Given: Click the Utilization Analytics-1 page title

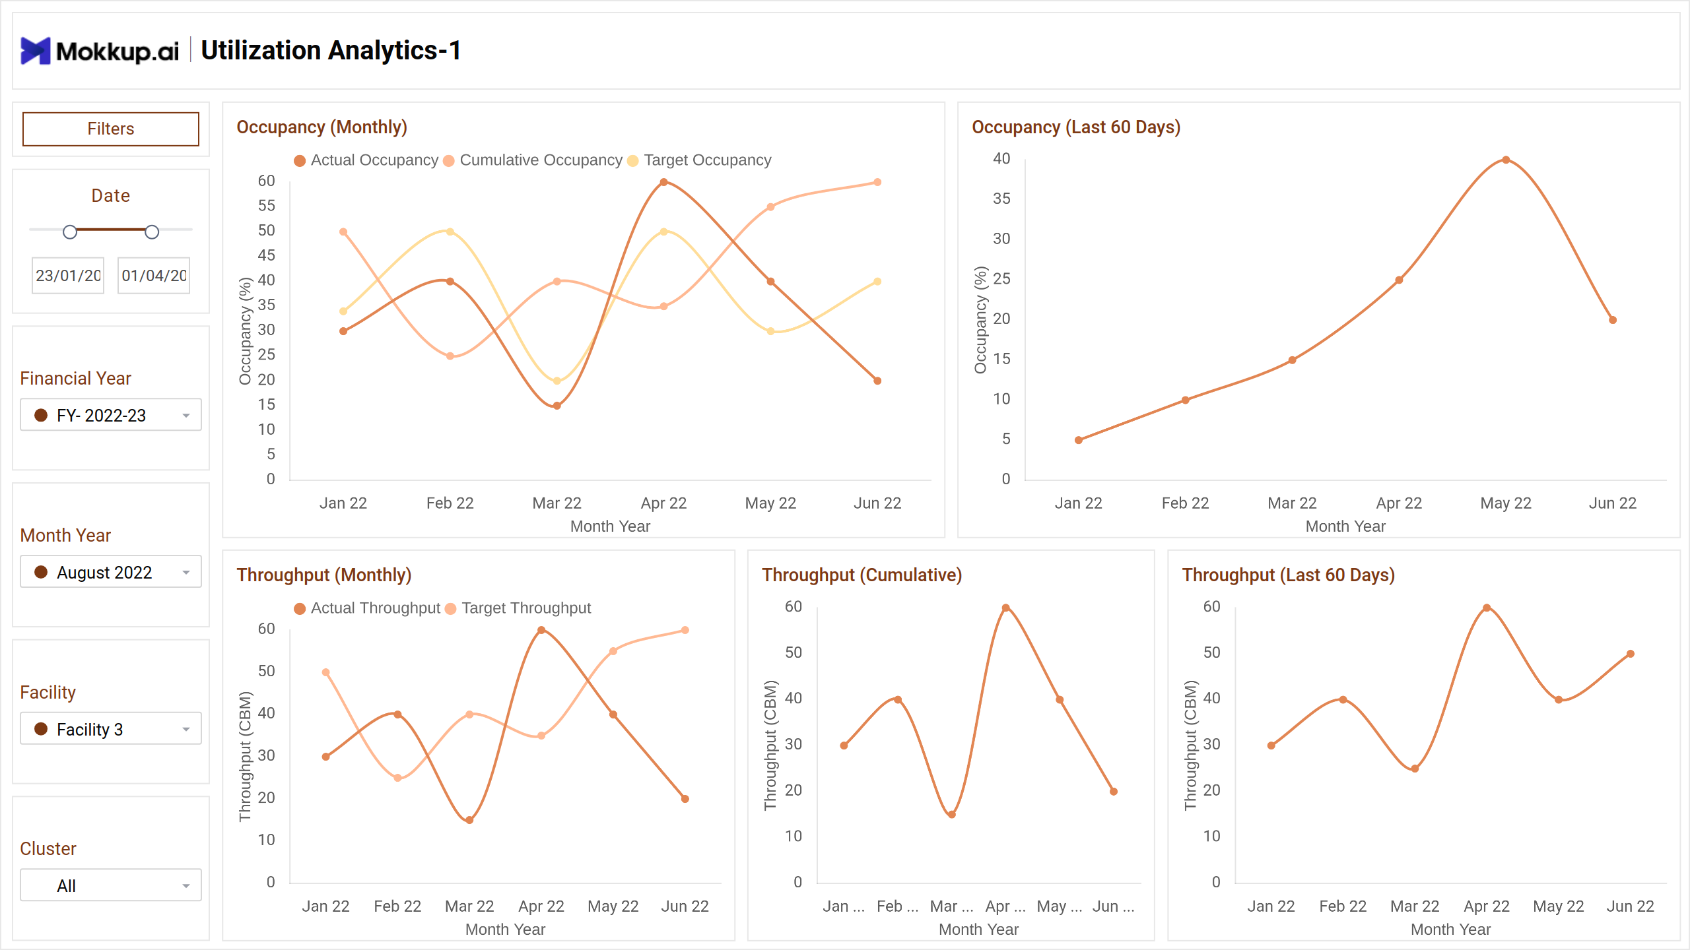Looking at the screenshot, I should click(x=331, y=51).
